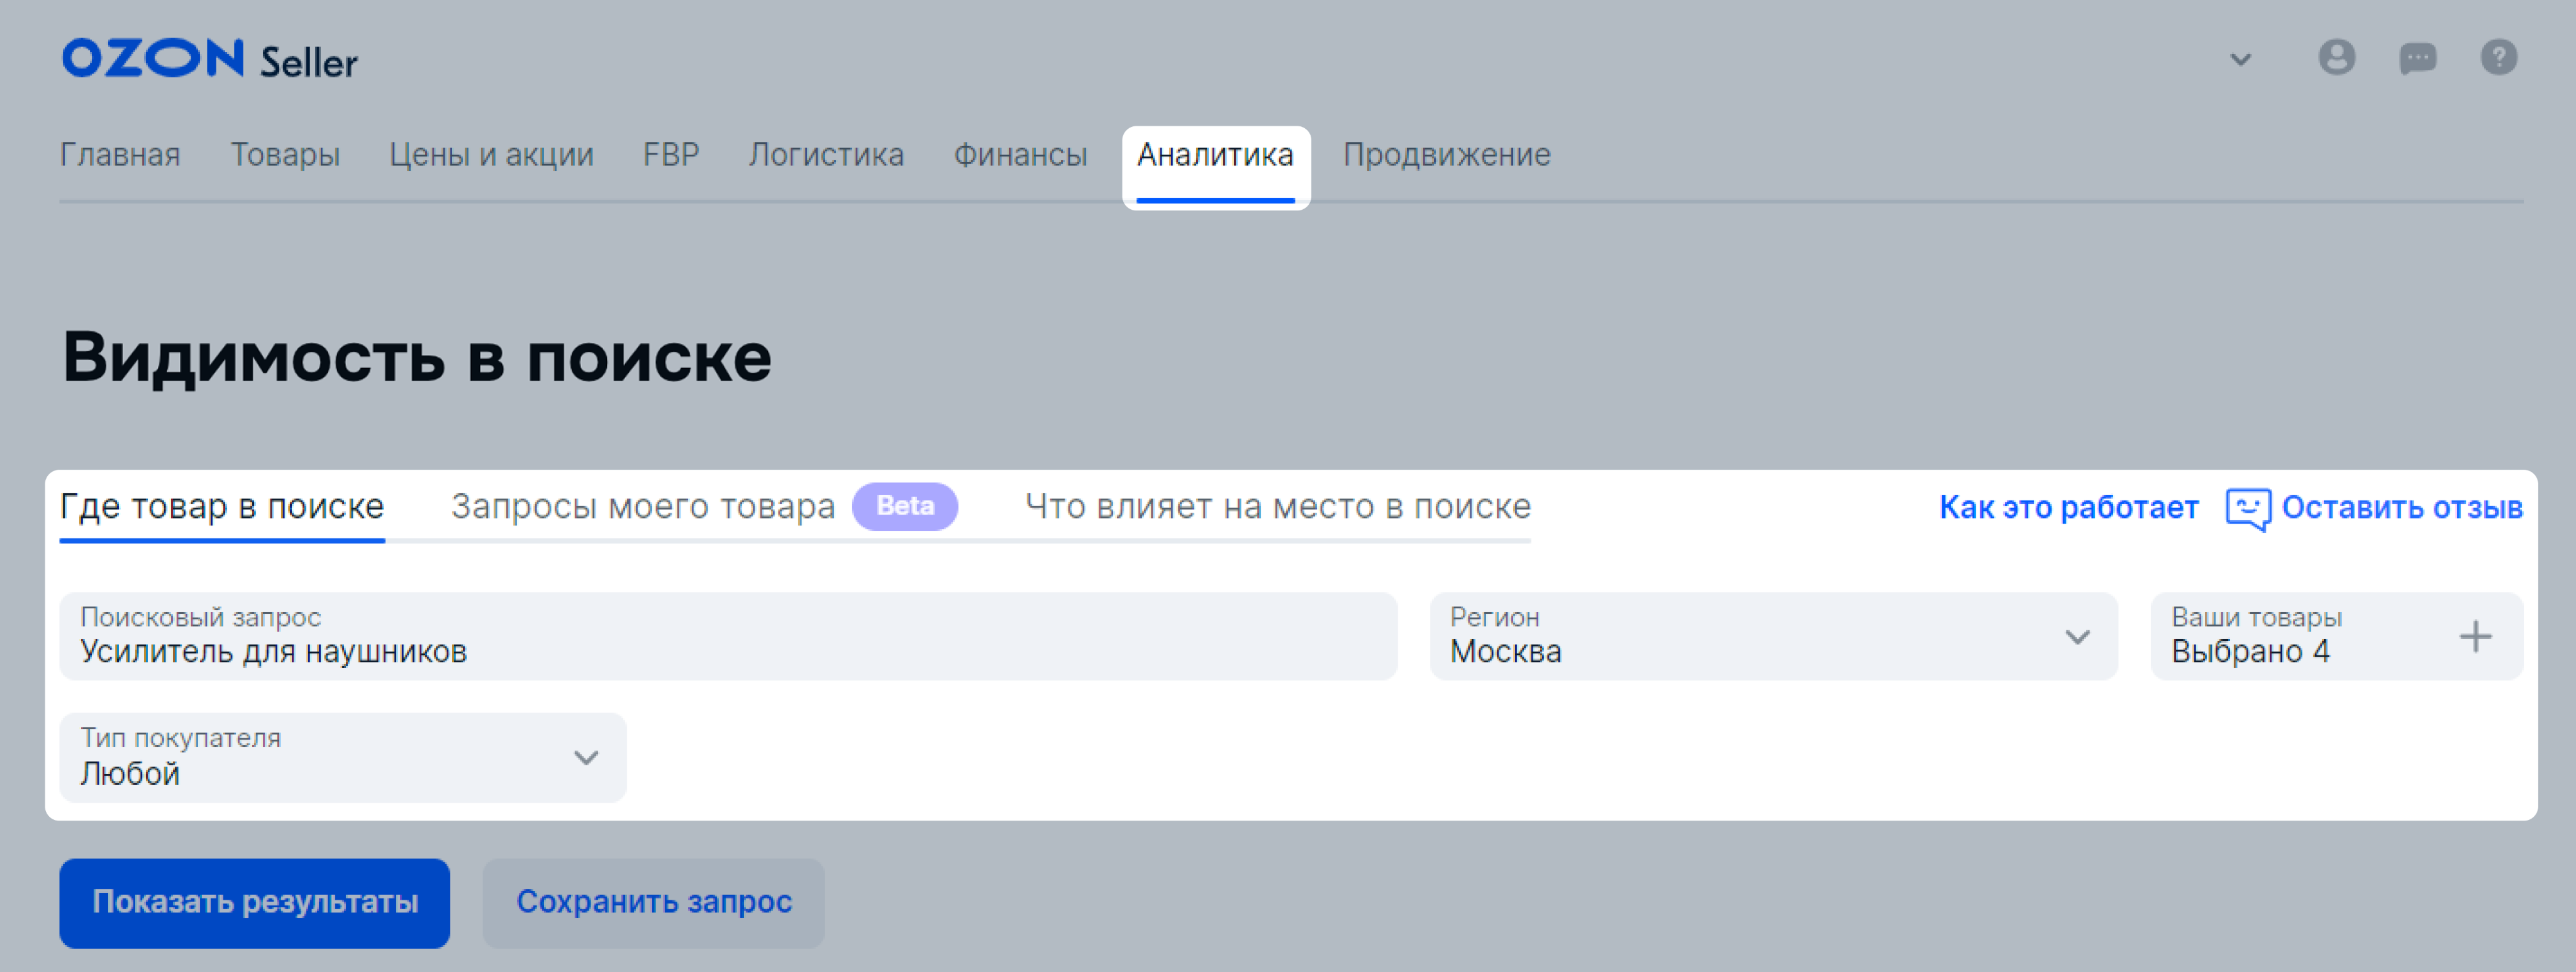Switch to the Аналитика menu tab
2576x972 pixels.
[x=1215, y=156]
